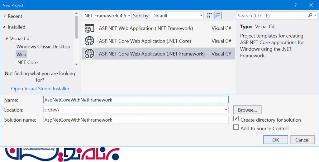
Task: Close the New Project dialog
Action: [x=311, y=5]
